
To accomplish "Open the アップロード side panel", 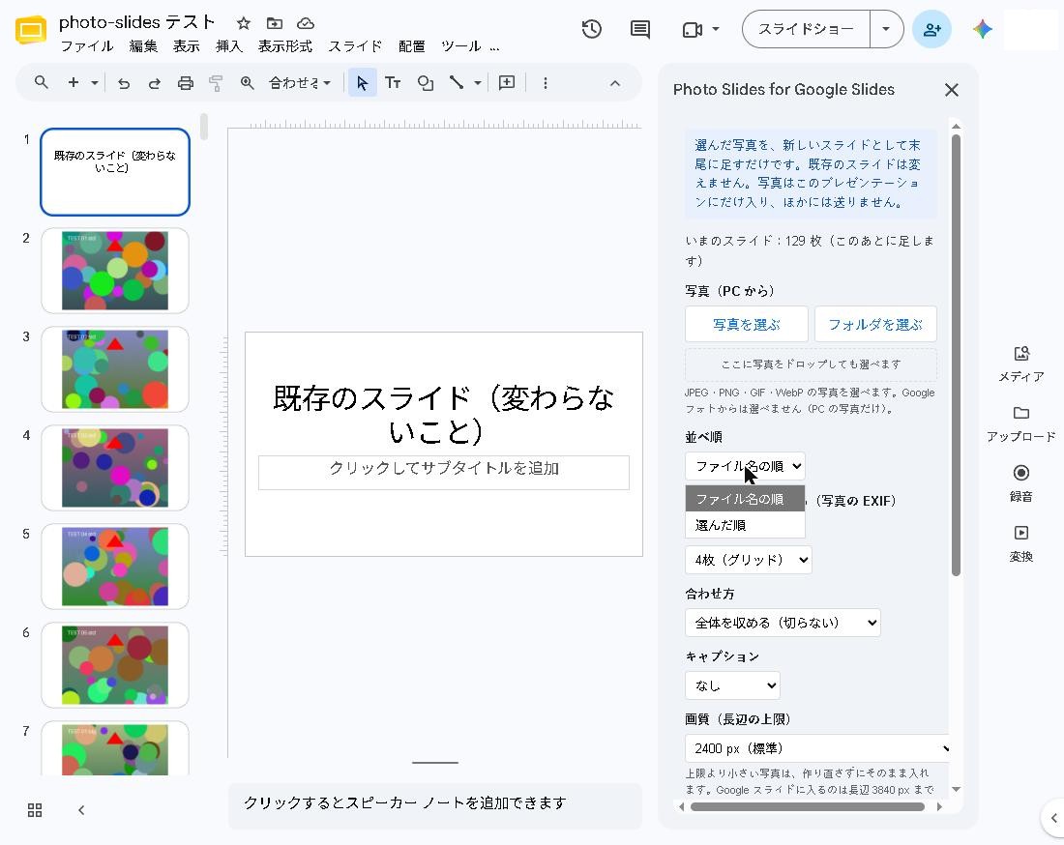I will (1021, 423).
